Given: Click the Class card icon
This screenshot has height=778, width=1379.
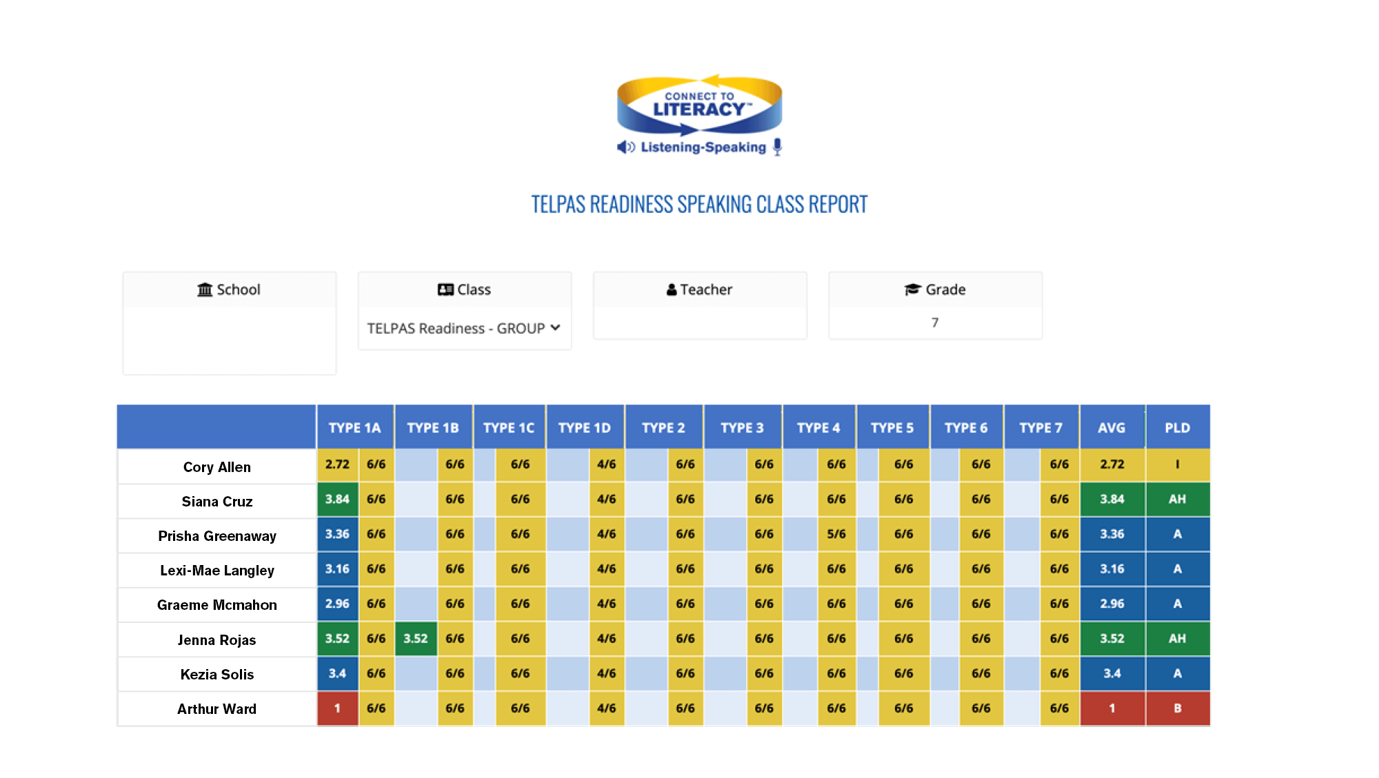Looking at the screenshot, I should coord(445,289).
